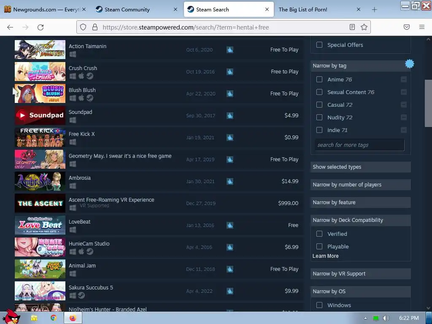Tick the Nudity tag checkbox
The width and height of the screenshot is (432, 324).
tap(319, 117)
